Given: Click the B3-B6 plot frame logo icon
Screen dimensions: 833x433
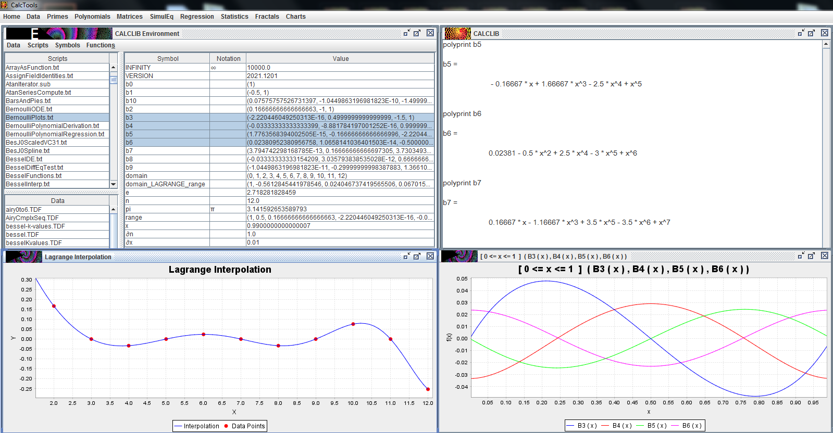Looking at the screenshot, I should click(459, 256).
